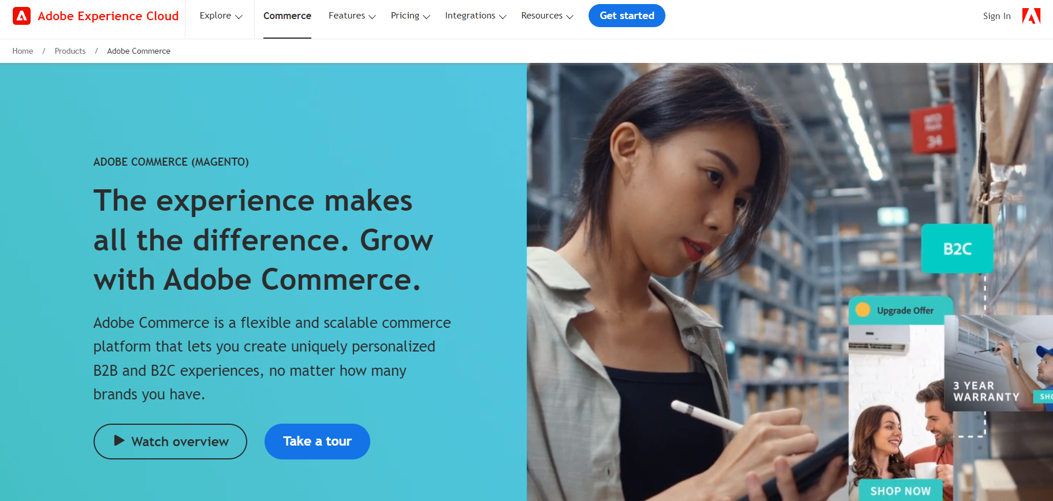Click the play triangle in Watch overview

pos(119,441)
